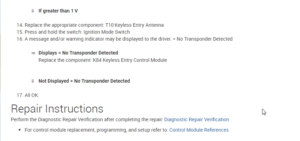This screenshot has width=300, height=141.
Task: Click the "warning indicator" sentence in step 16
Action: [x=90, y=39]
